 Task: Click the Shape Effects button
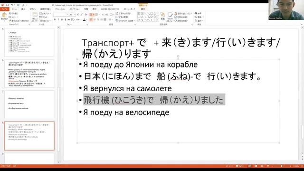click(181, 20)
